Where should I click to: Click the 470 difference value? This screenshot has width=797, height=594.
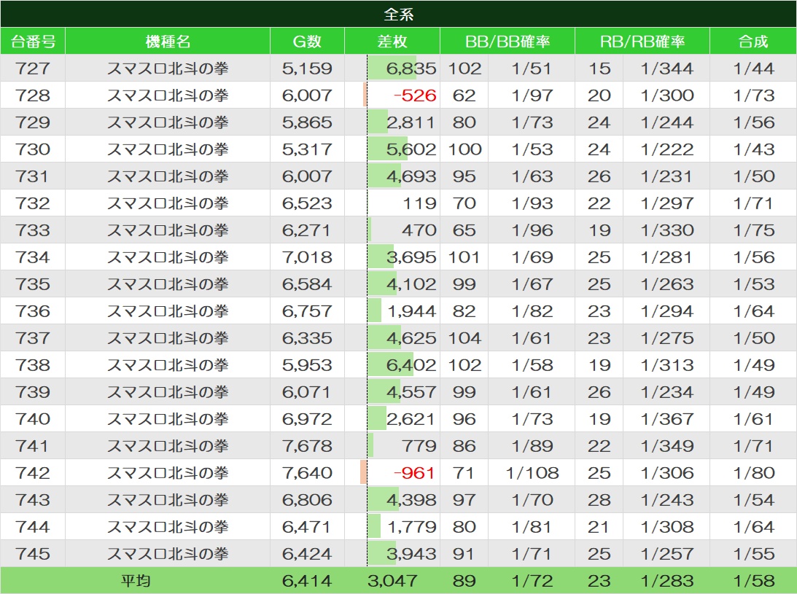(x=419, y=230)
